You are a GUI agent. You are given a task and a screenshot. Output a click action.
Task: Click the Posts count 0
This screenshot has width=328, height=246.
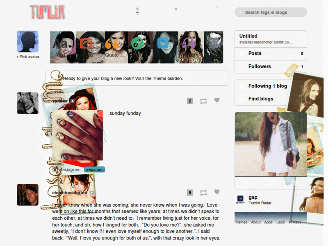[x=302, y=54]
